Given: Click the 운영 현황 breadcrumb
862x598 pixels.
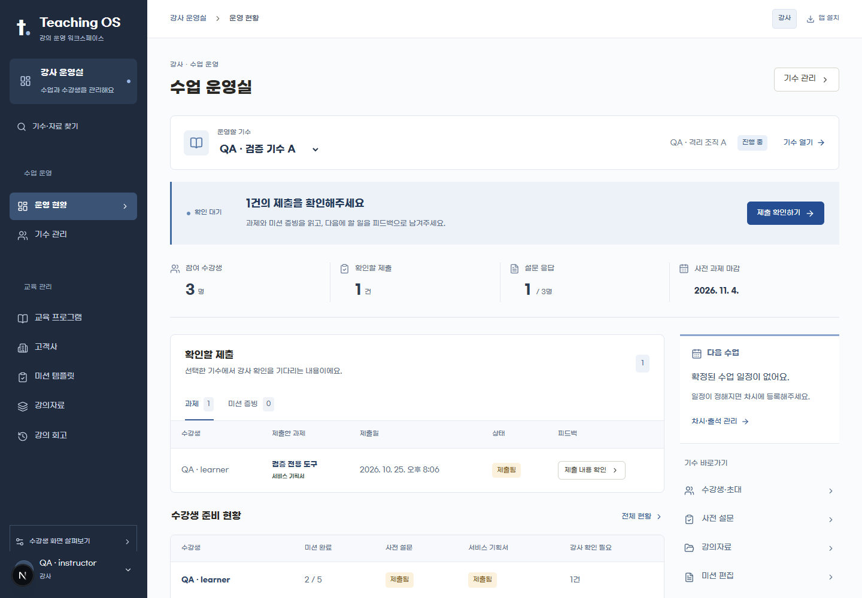Looking at the screenshot, I should (x=244, y=19).
